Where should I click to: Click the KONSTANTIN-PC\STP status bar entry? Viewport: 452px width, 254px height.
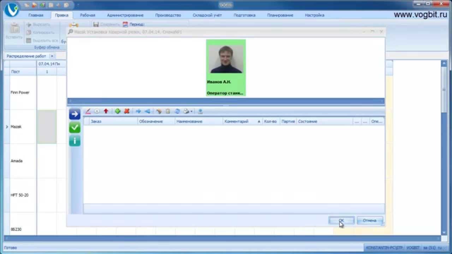tap(384, 248)
